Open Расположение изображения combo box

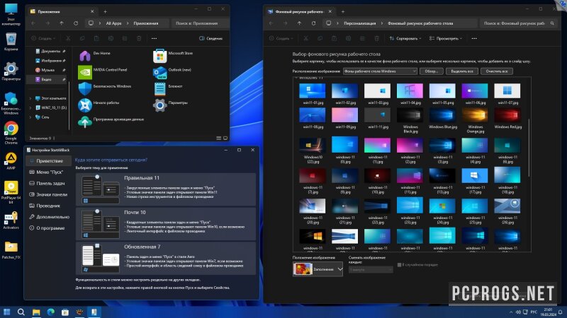380,71
